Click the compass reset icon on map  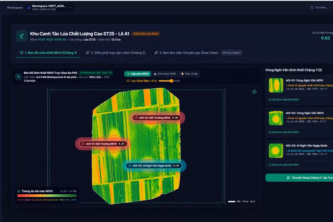pos(254,92)
